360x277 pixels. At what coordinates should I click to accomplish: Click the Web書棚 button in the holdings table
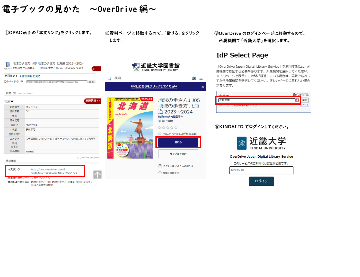30,151
